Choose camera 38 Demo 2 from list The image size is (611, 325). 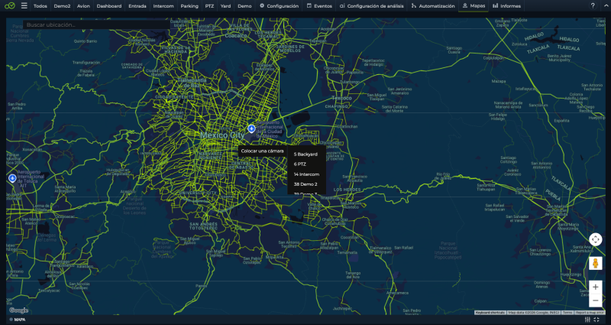[x=306, y=184]
